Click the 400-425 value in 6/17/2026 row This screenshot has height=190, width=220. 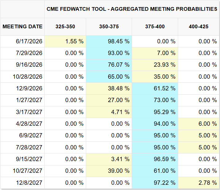point(198,42)
